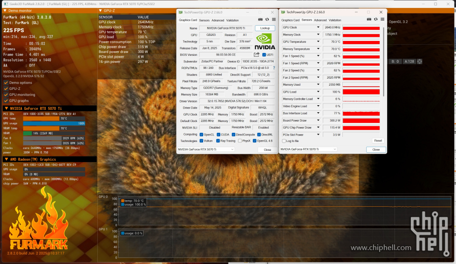Click the Sensors window vertical scrollbar

pyautogui.click(x=384, y=61)
